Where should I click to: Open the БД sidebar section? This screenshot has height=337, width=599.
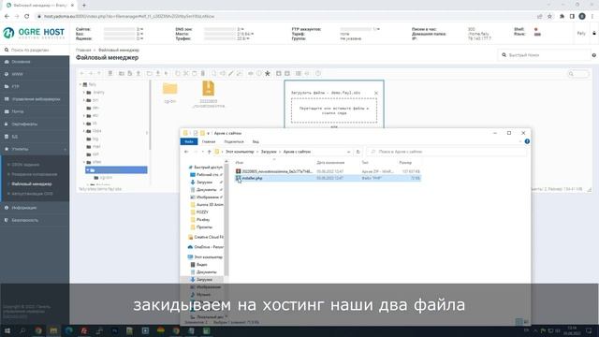[15, 137]
